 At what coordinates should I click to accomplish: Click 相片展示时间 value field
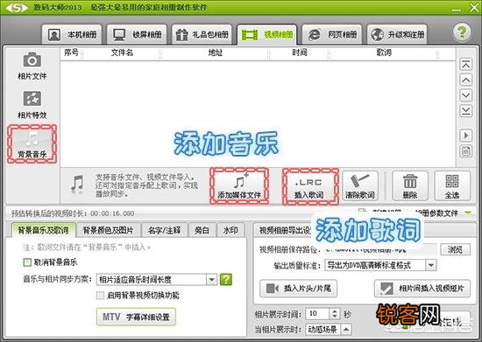point(318,313)
